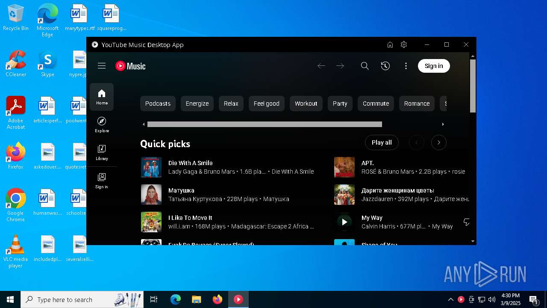Dislike the My Way song
This screenshot has height=308, width=547.
coord(466,222)
